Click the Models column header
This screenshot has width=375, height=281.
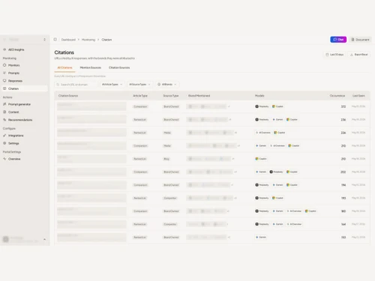pos(259,96)
